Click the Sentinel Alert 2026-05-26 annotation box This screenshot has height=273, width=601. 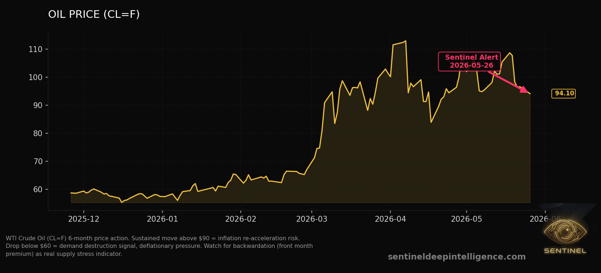469,62
